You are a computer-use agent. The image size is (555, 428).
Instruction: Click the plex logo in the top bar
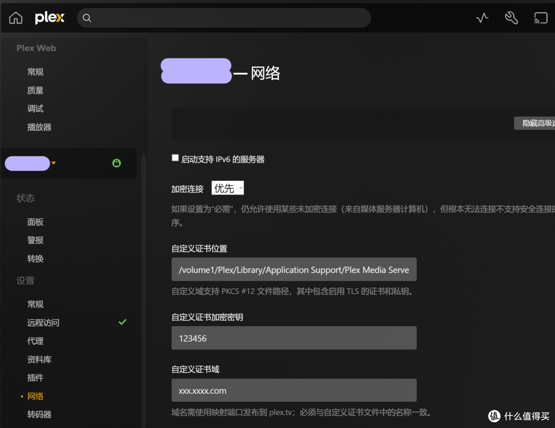(49, 17)
